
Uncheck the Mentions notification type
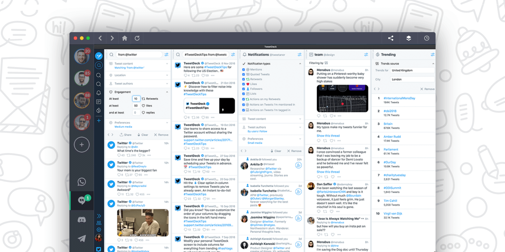[244, 70]
